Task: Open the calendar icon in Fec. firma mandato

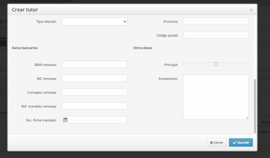Action: [65, 120]
